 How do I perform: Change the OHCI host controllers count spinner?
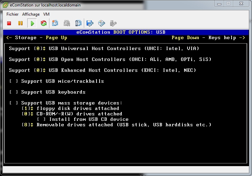tap(40, 59)
